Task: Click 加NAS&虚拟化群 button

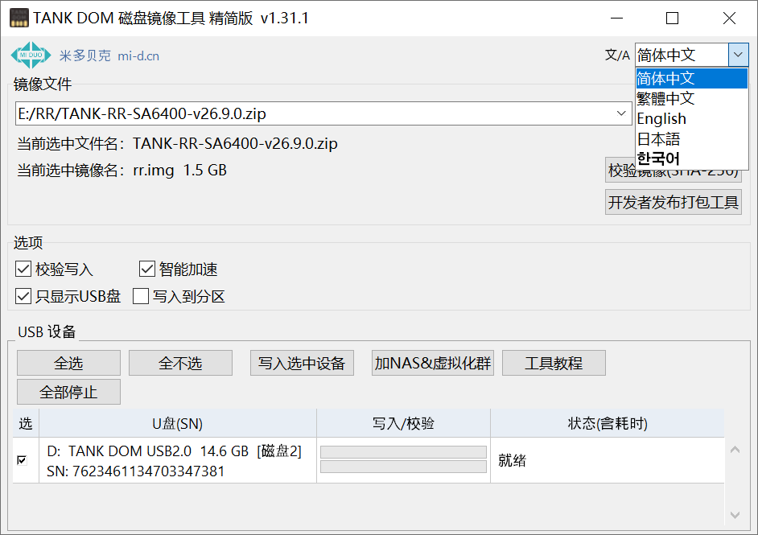Action: (433, 363)
